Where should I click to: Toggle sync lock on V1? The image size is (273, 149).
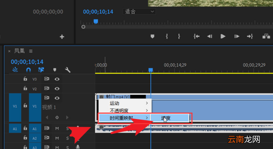tap(46, 98)
